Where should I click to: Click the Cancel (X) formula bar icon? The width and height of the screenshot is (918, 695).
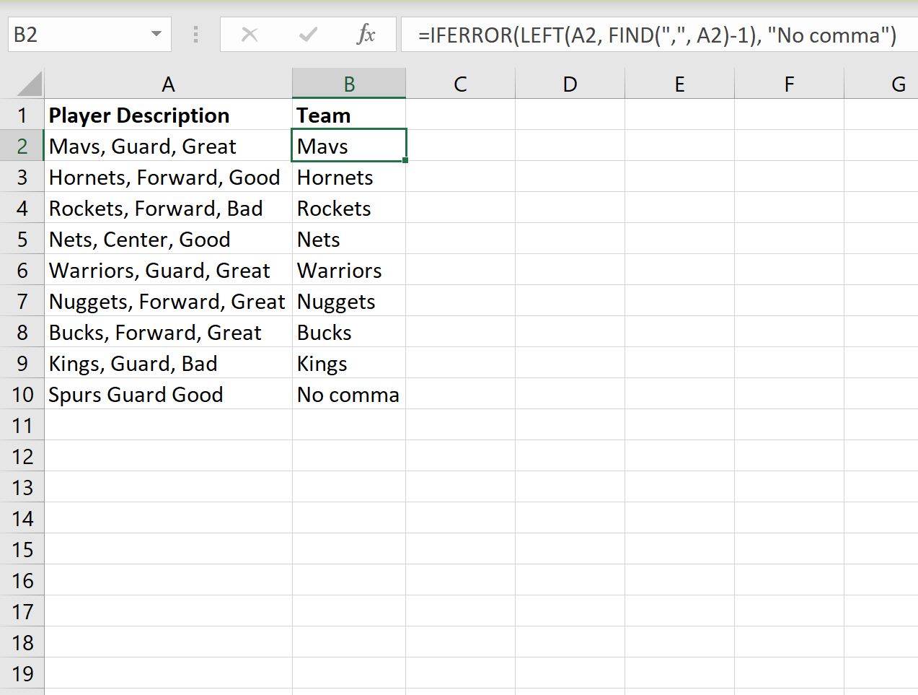click(250, 35)
